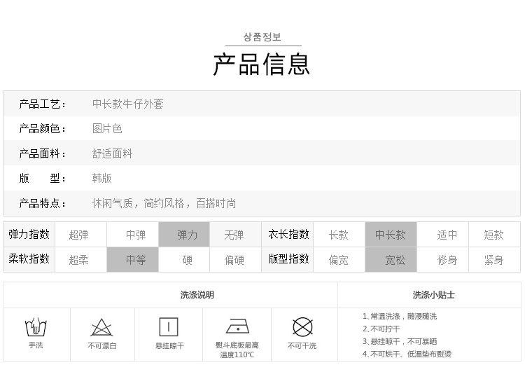Choose the 紧身 fit option
This screenshot has width=525, height=379.
pyautogui.click(x=493, y=260)
